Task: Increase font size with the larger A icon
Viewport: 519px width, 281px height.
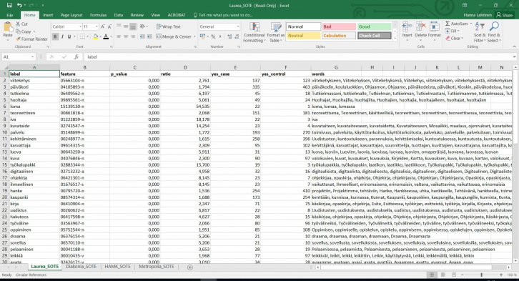Action: 103,26
